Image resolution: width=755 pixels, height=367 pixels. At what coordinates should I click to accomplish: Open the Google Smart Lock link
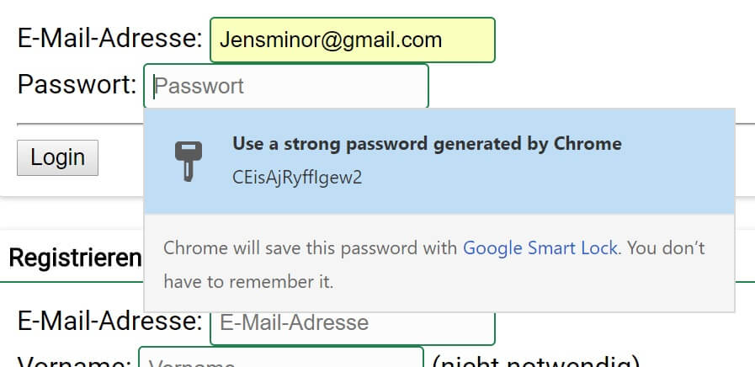click(540, 248)
